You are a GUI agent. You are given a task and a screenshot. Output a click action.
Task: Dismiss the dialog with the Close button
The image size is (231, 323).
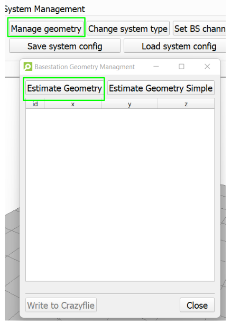(197, 305)
